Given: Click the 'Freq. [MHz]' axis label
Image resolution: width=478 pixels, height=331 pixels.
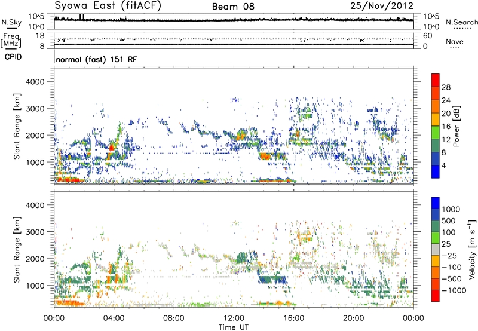Looking at the screenshot, I should (11, 40).
